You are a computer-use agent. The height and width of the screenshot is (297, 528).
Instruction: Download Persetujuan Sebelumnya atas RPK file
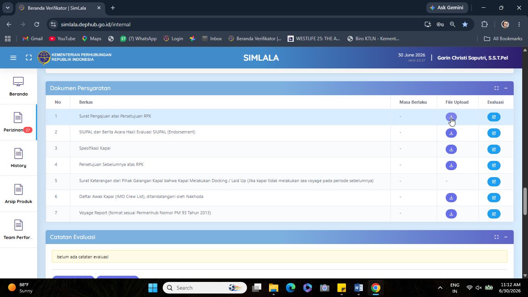(451, 166)
